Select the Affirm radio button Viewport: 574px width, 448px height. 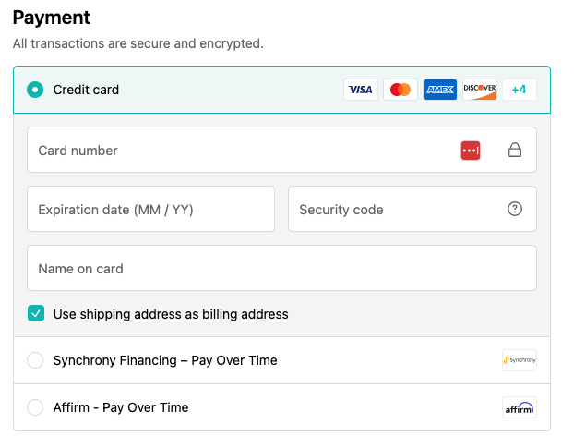click(35, 407)
